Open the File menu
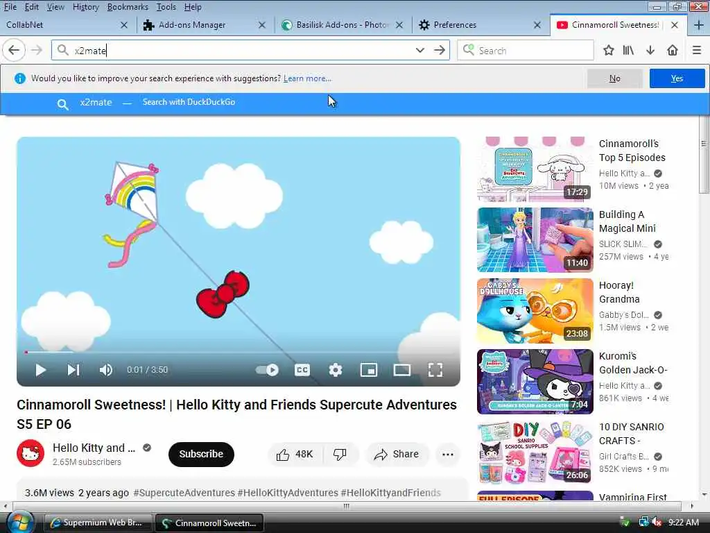 10,7
